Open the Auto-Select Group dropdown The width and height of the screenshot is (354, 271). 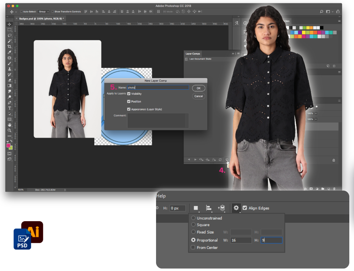(x=44, y=12)
